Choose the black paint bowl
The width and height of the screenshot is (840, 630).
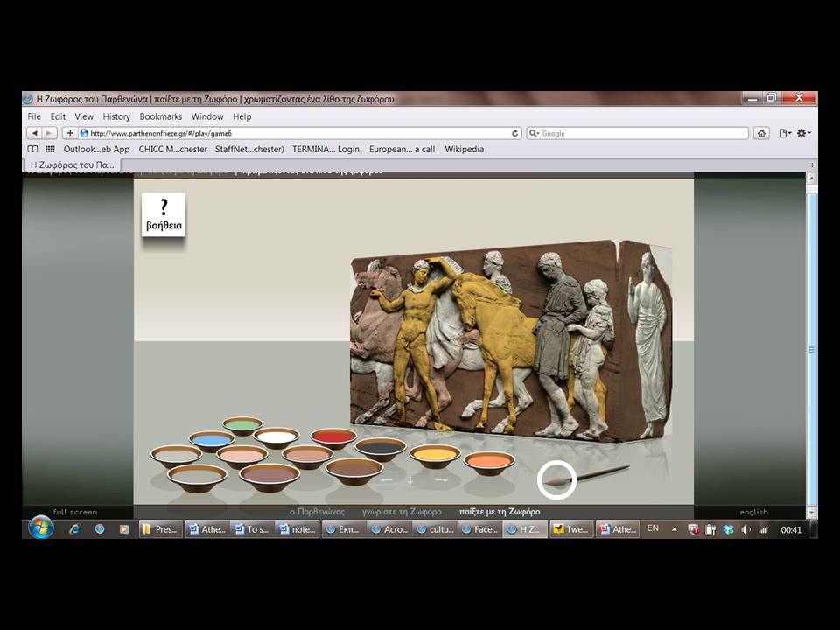381,449
